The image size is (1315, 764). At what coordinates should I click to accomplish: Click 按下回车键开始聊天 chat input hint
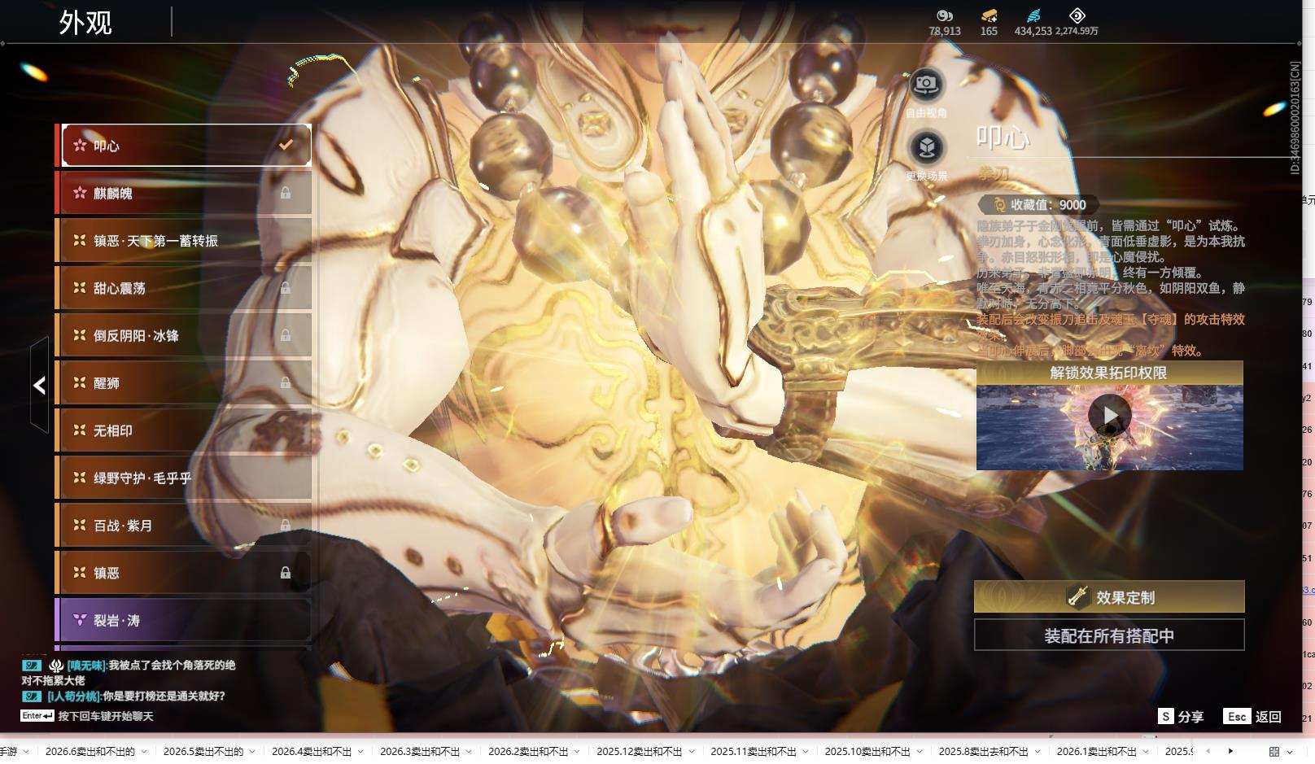coord(106,716)
